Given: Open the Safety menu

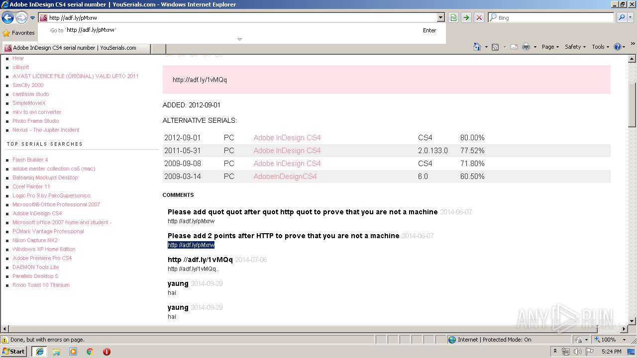Looking at the screenshot, I should 575,47.
